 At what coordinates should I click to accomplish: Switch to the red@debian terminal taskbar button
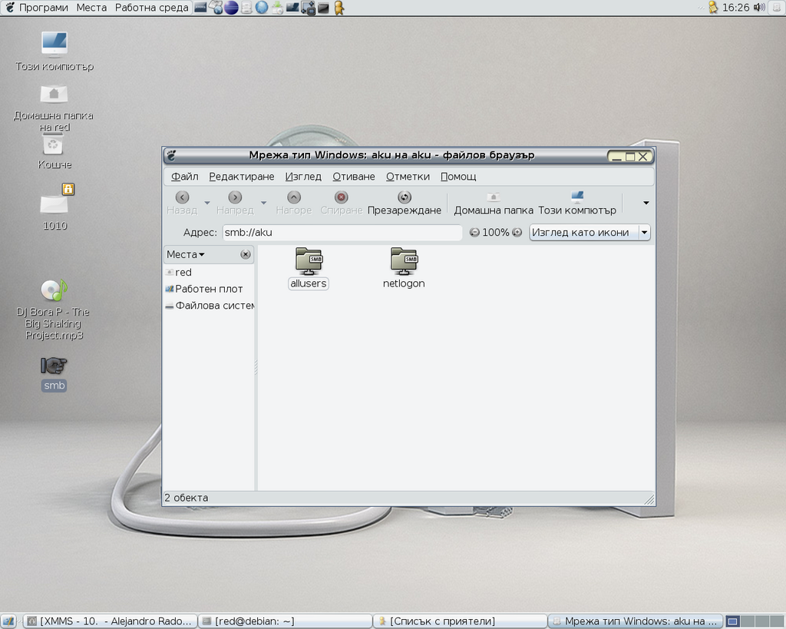coord(285,621)
